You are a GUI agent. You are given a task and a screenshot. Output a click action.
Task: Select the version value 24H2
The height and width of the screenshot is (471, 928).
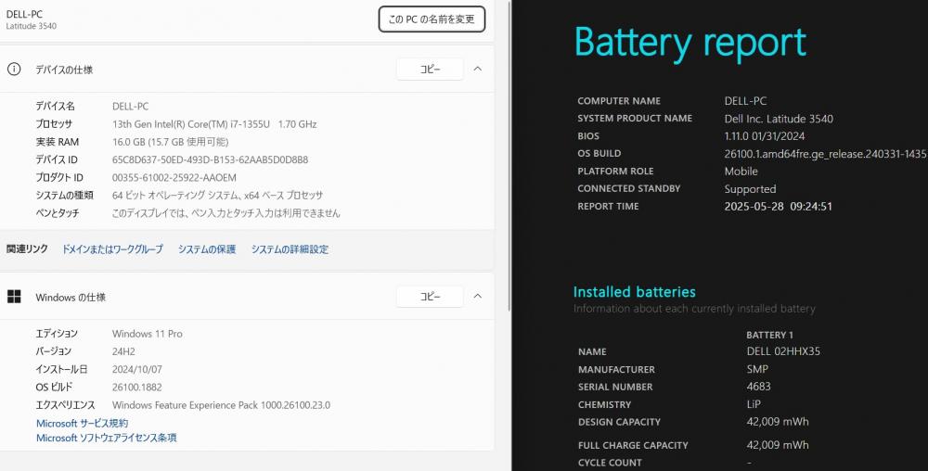(123, 351)
